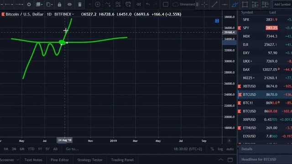Image resolution: width=292 pixels, height=164 pixels.
Task: Set range to 6M
Action: 22,149
